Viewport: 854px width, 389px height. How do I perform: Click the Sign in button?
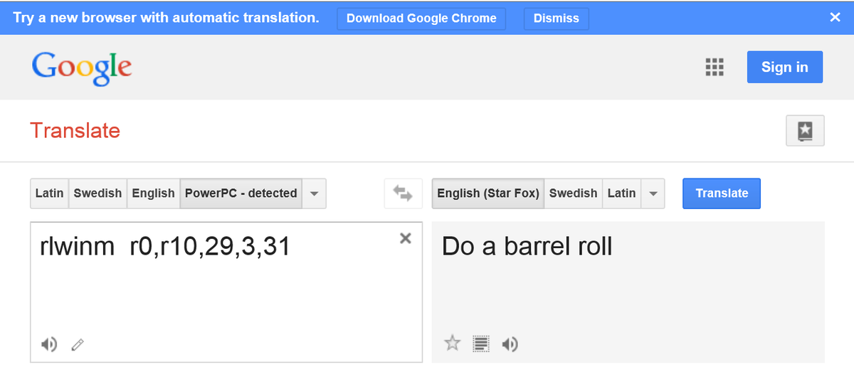(x=785, y=67)
